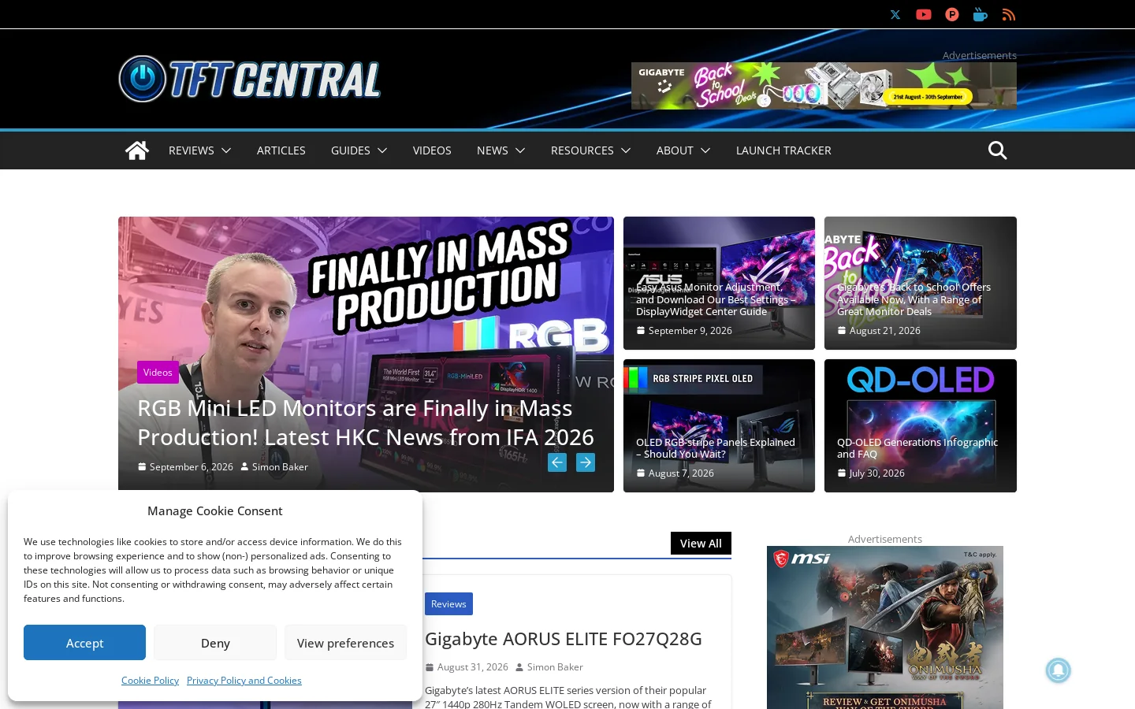Open the Cookie Policy link
Viewport: 1135px width, 709px height.
150,681
